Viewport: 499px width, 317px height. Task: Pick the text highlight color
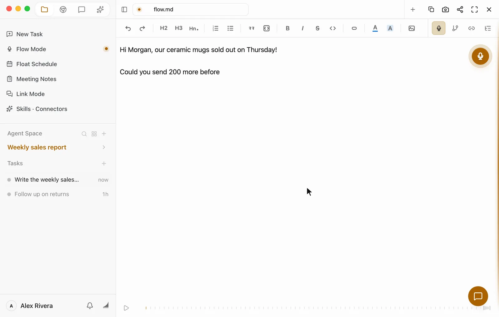click(390, 28)
